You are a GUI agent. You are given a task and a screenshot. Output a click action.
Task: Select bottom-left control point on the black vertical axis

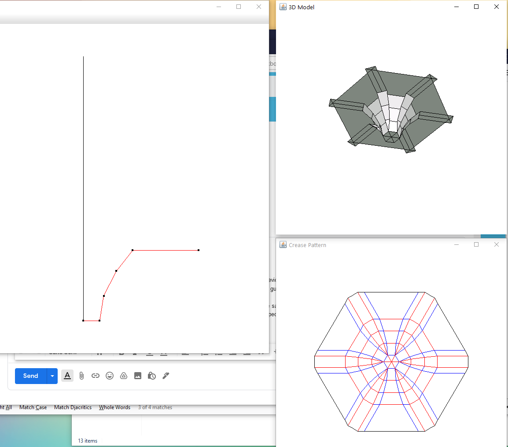pyautogui.click(x=83, y=321)
